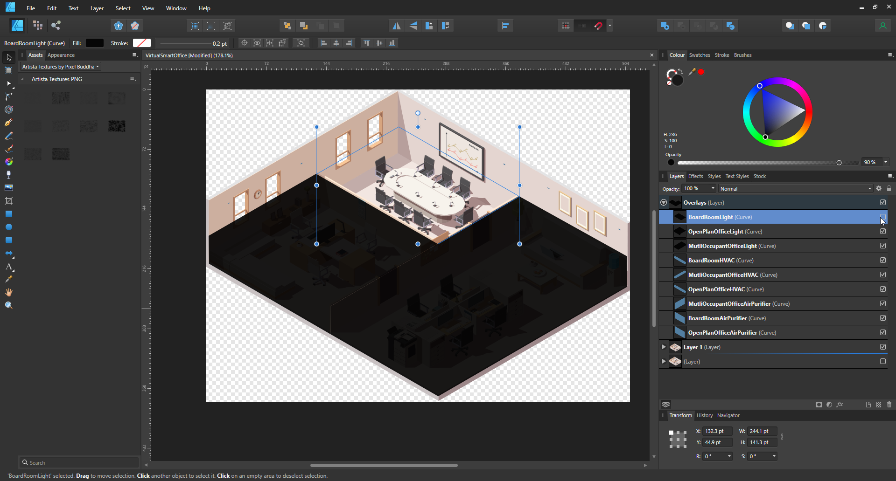The width and height of the screenshot is (896, 481).
Task: Click the black Fill colour swatch
Action: 95,43
